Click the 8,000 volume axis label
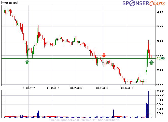The width and height of the screenshot is (168, 122). tap(160, 100)
